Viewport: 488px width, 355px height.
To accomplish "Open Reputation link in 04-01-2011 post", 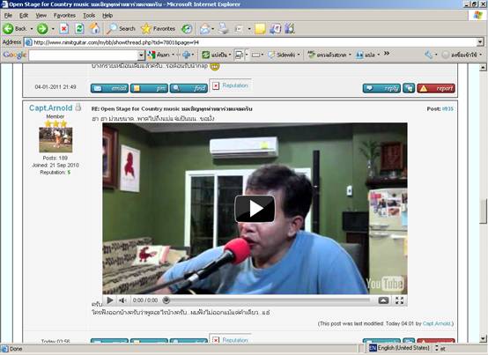I will coord(235,85).
